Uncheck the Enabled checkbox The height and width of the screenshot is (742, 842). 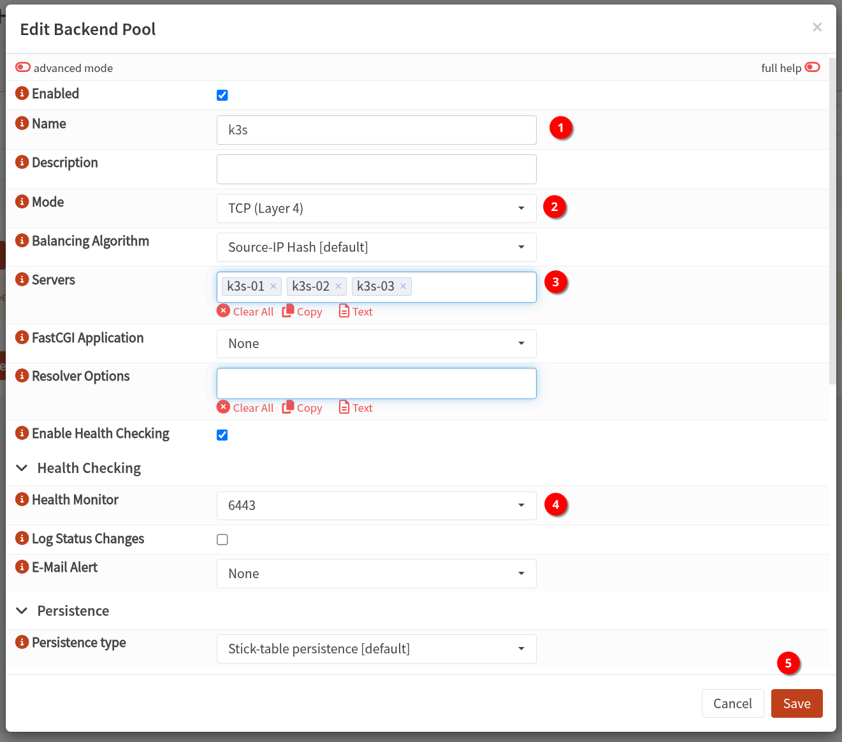pyautogui.click(x=222, y=96)
